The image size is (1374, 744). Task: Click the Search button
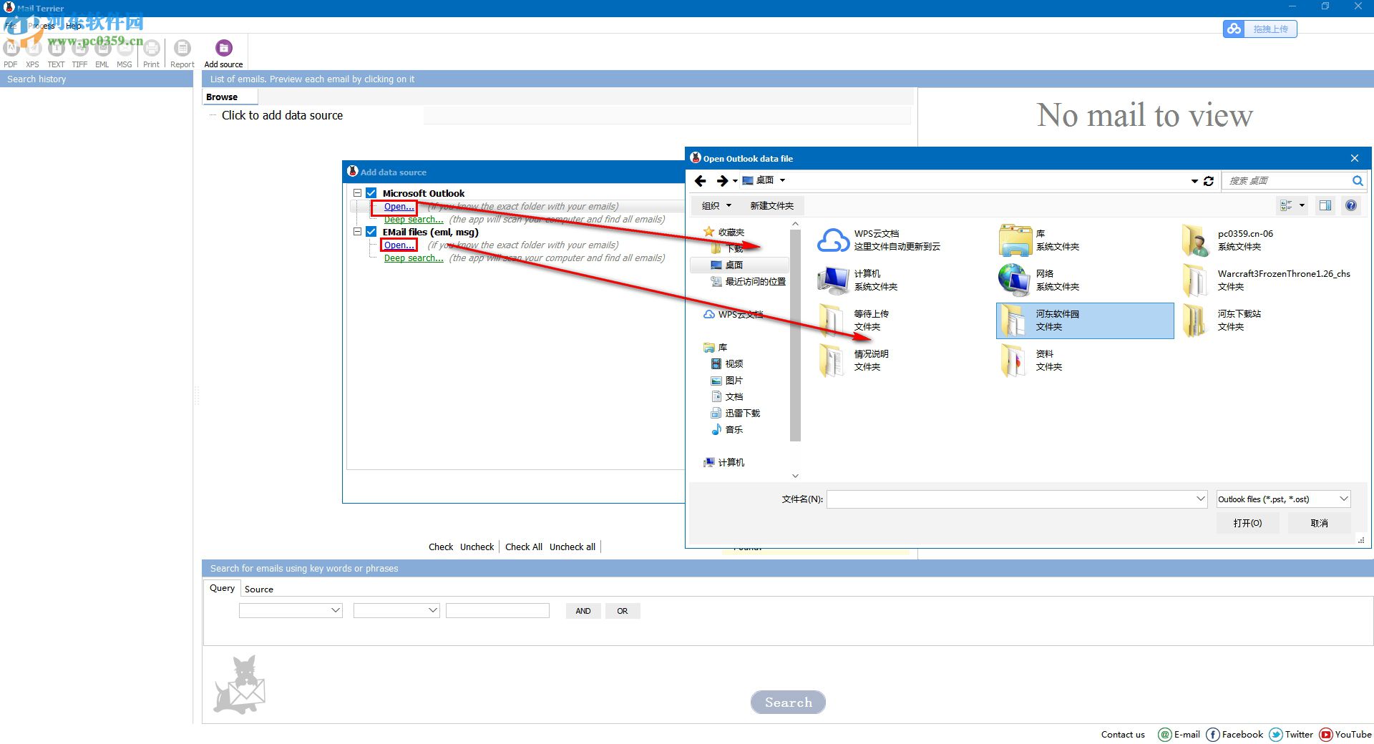pyautogui.click(x=788, y=703)
